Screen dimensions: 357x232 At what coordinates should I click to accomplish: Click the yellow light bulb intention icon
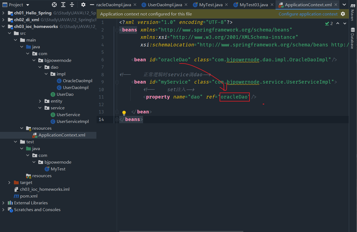click(124, 113)
